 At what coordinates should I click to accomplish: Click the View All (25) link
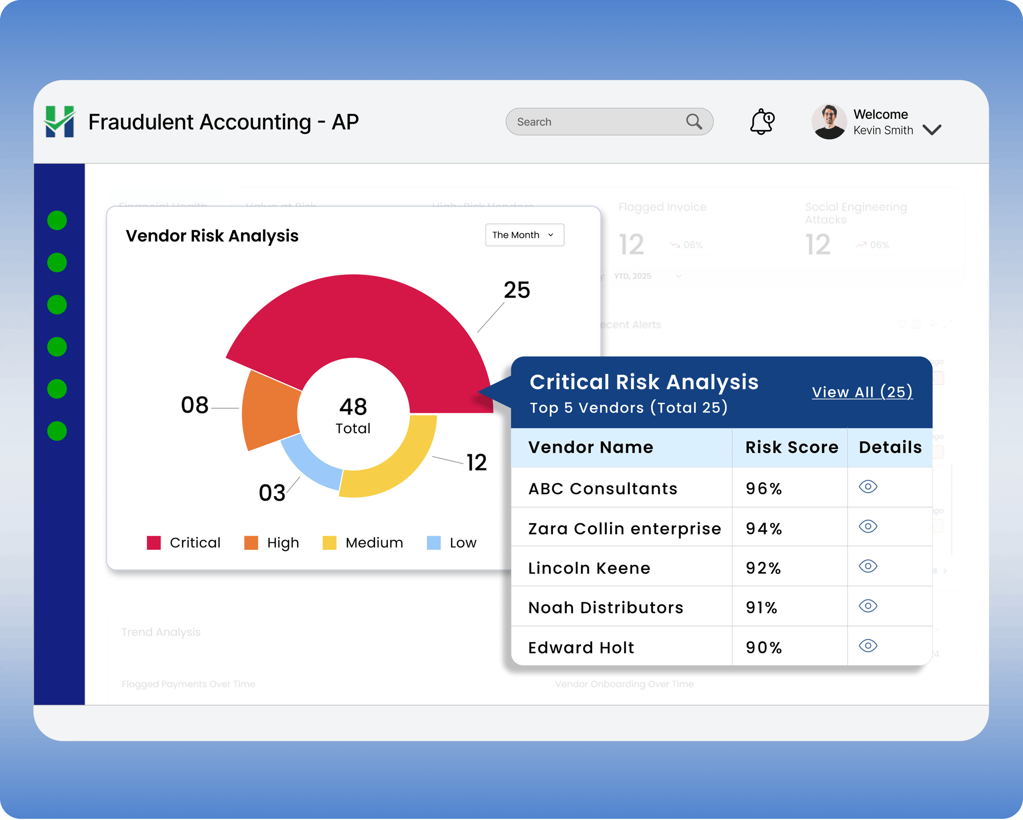[x=862, y=392]
